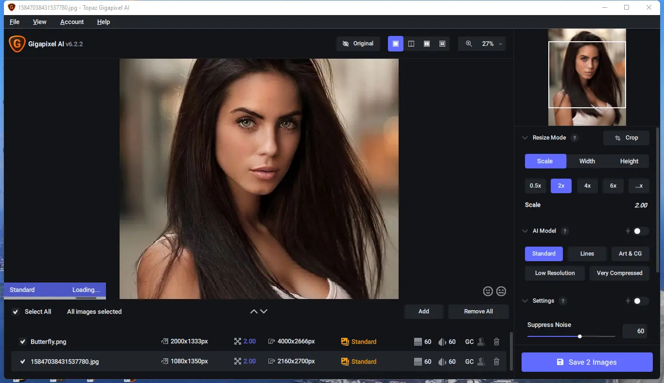664x383 pixels.
Task: Open the View menu
Action: click(x=40, y=22)
